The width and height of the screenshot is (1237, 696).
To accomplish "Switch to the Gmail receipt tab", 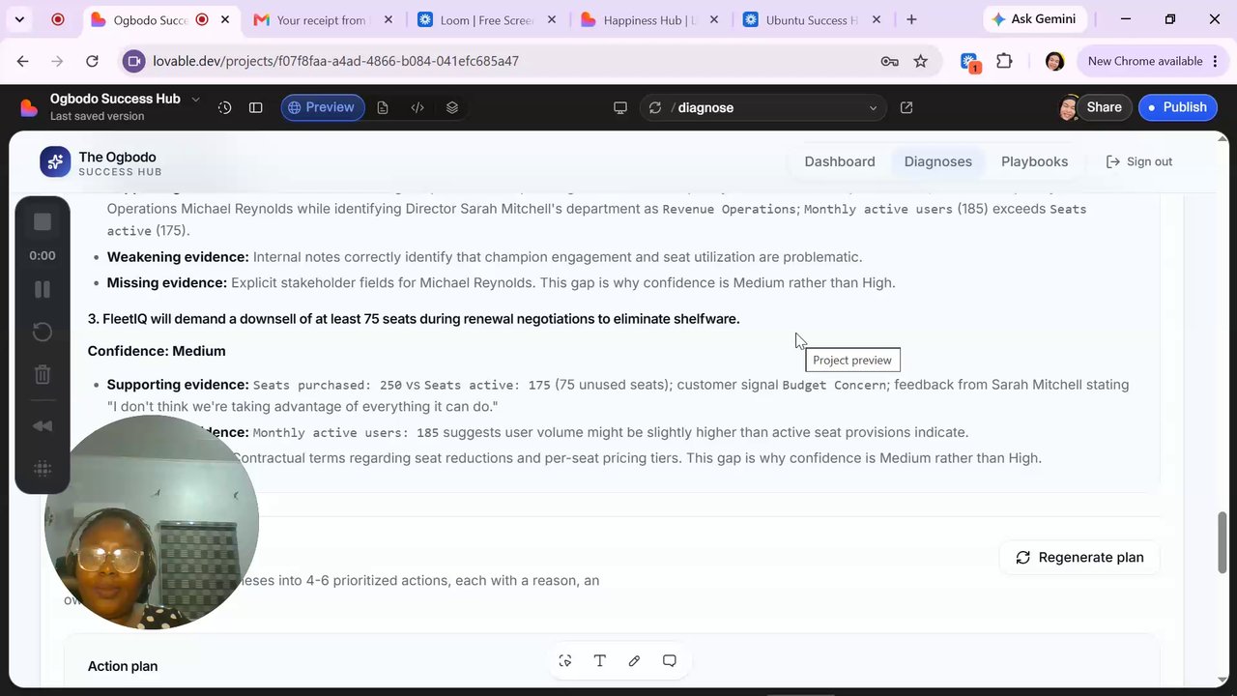I will coord(322,20).
